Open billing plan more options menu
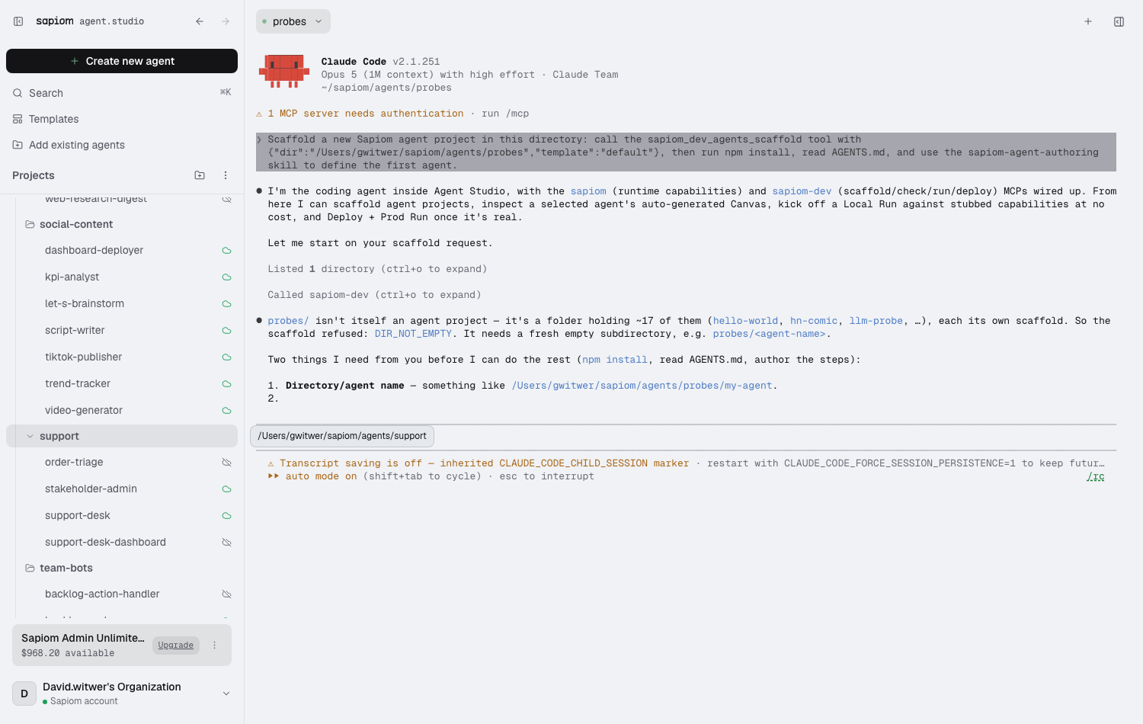The height and width of the screenshot is (724, 1143). (215, 646)
